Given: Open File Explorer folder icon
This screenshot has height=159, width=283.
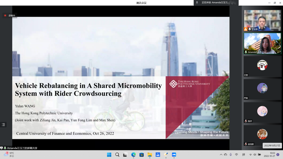Looking at the screenshot, I should [150, 155].
